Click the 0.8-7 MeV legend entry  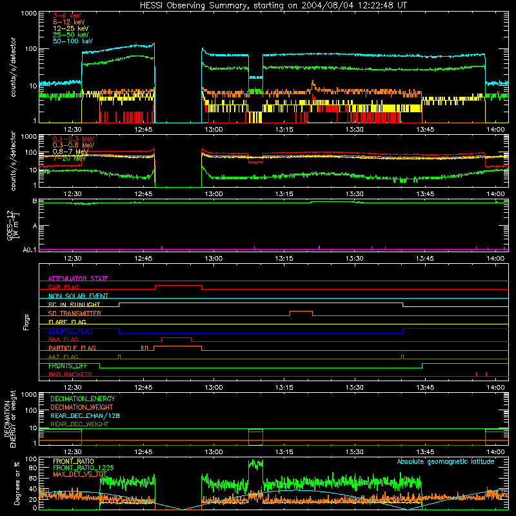[x=70, y=152]
